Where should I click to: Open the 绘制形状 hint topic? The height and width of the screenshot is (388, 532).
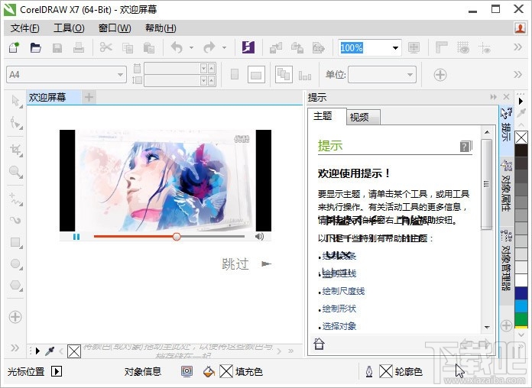(x=339, y=309)
